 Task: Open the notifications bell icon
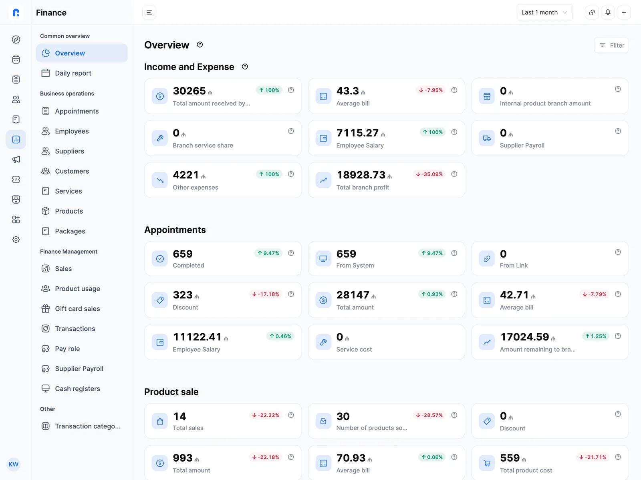pyautogui.click(x=608, y=12)
